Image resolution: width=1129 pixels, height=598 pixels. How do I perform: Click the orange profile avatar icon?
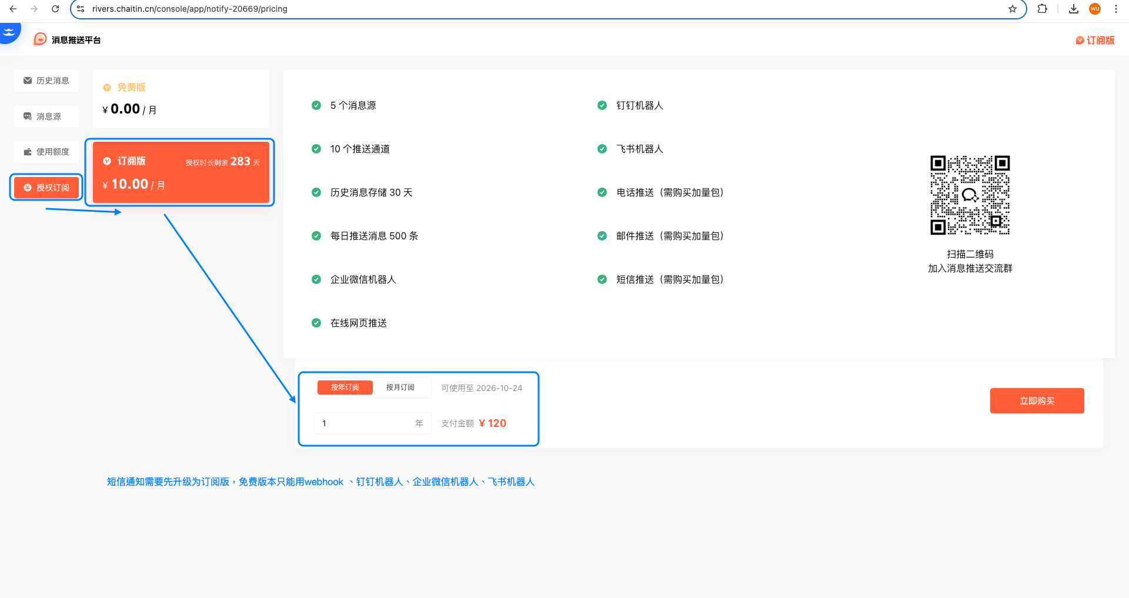tap(1094, 9)
